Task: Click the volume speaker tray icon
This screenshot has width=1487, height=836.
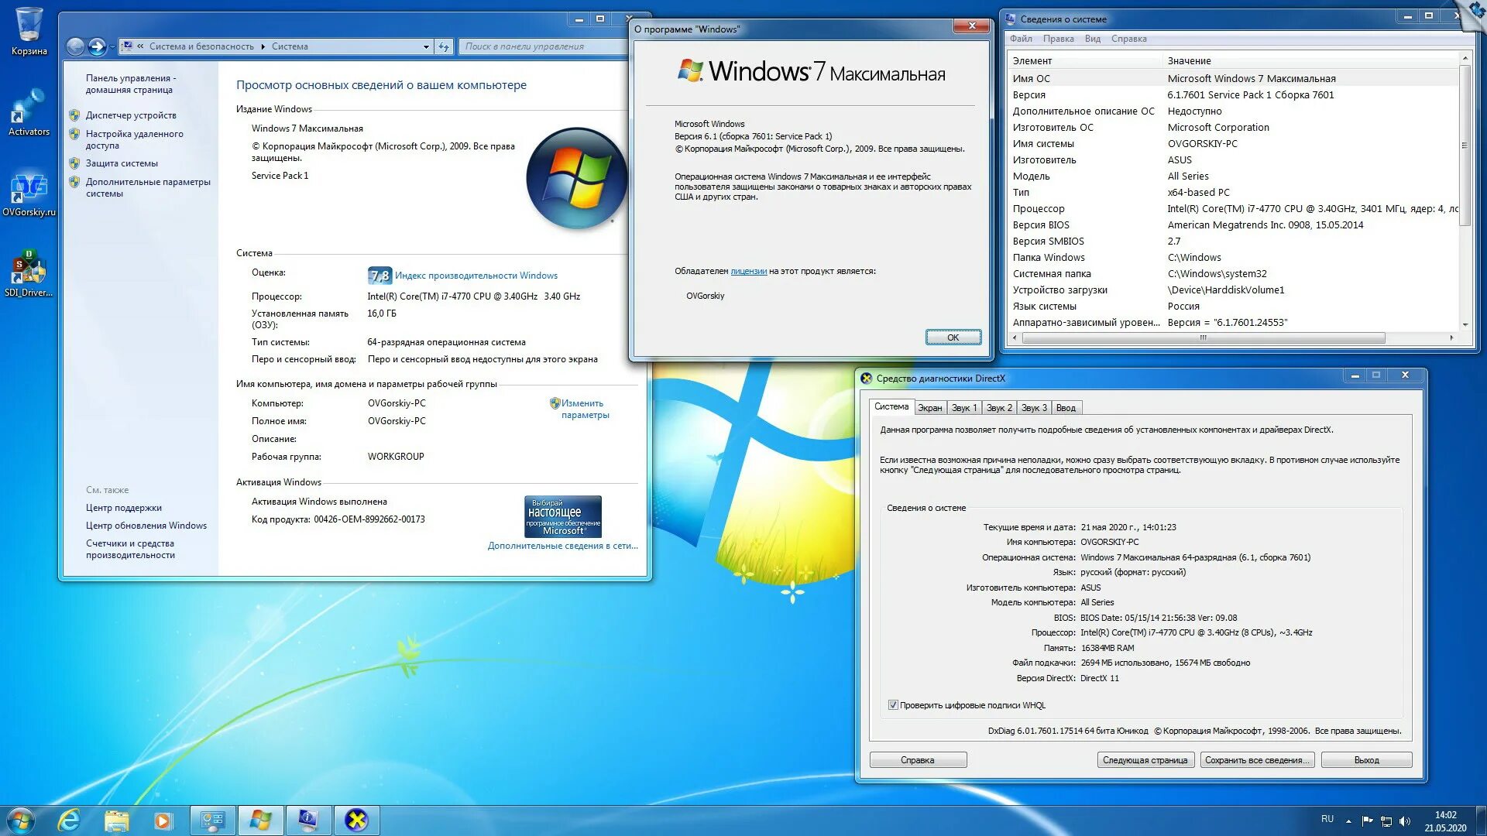Action: point(1405,821)
